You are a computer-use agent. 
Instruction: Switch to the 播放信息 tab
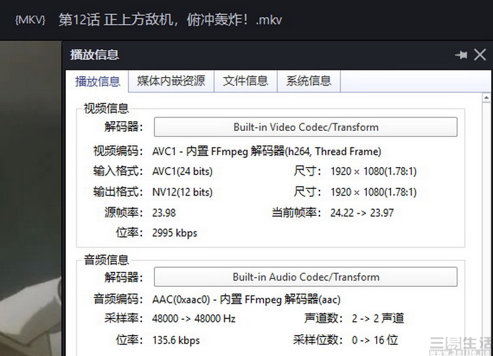coord(97,82)
